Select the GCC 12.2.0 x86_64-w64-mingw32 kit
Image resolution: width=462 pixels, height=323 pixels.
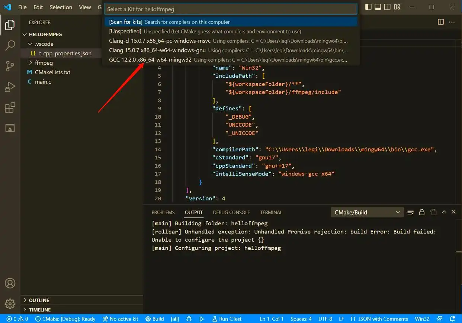pyautogui.click(x=150, y=60)
